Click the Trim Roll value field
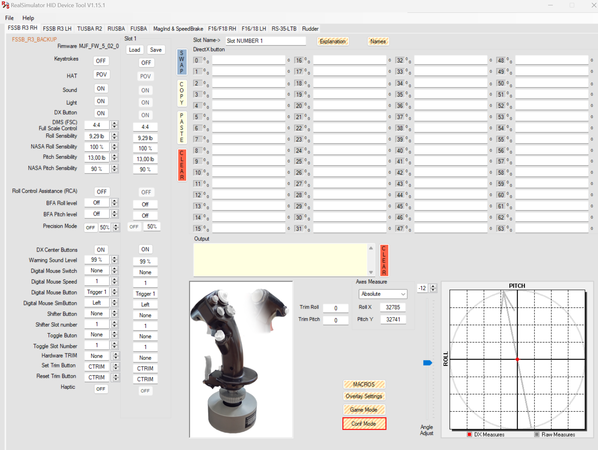 pyautogui.click(x=335, y=308)
